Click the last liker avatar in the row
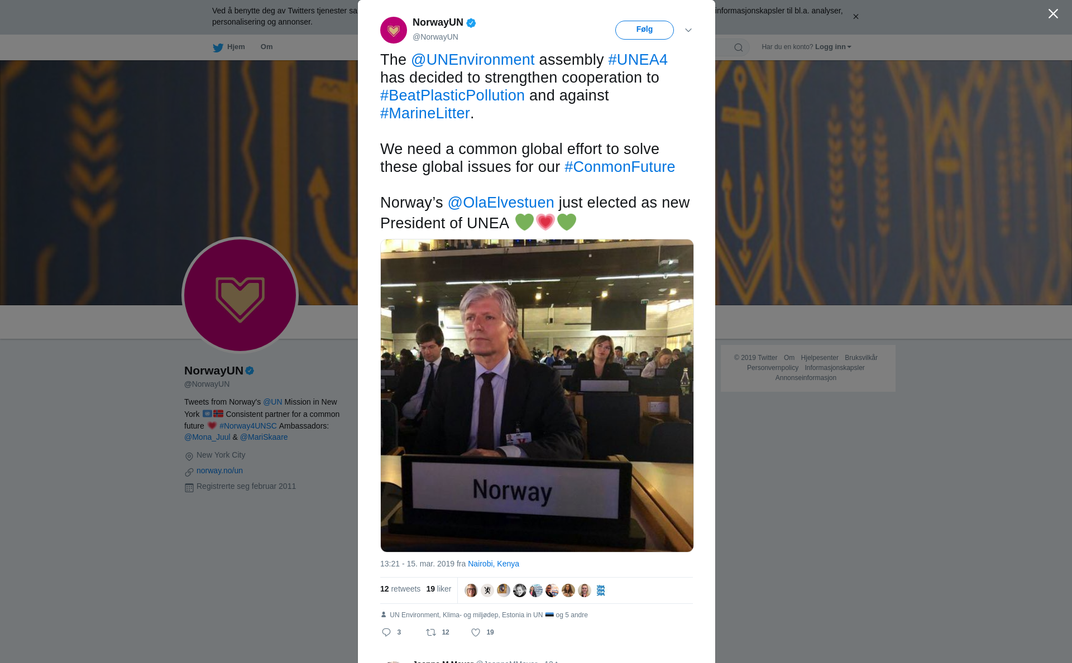This screenshot has height=663, width=1072. (x=601, y=590)
